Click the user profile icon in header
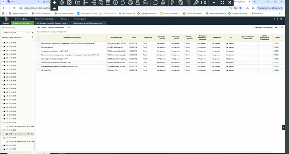Viewport: 289px width, 154px height. pos(281,19)
